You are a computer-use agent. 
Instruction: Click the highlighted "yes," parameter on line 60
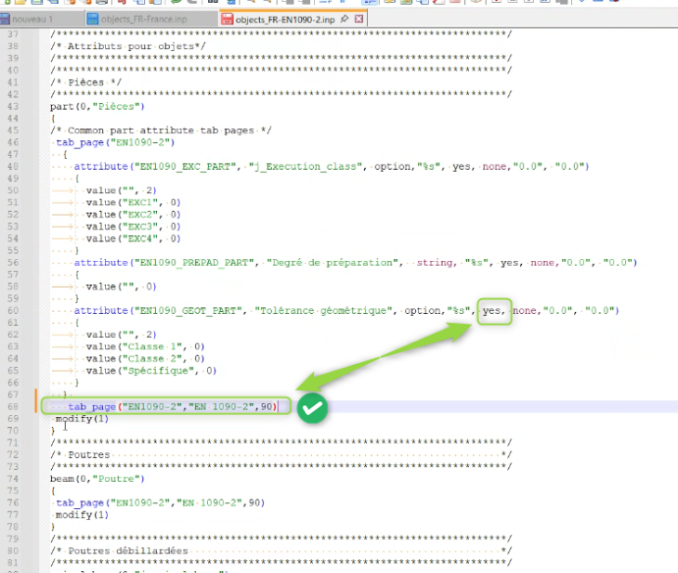(x=493, y=310)
